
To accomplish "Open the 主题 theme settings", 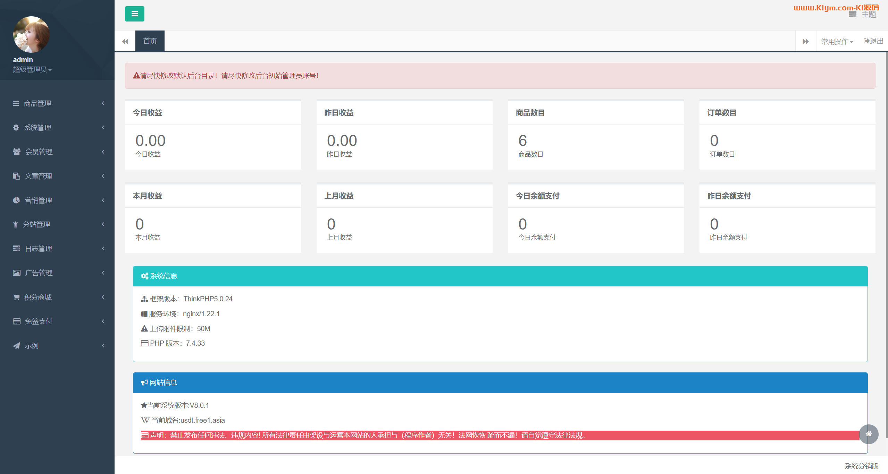I will [x=863, y=15].
